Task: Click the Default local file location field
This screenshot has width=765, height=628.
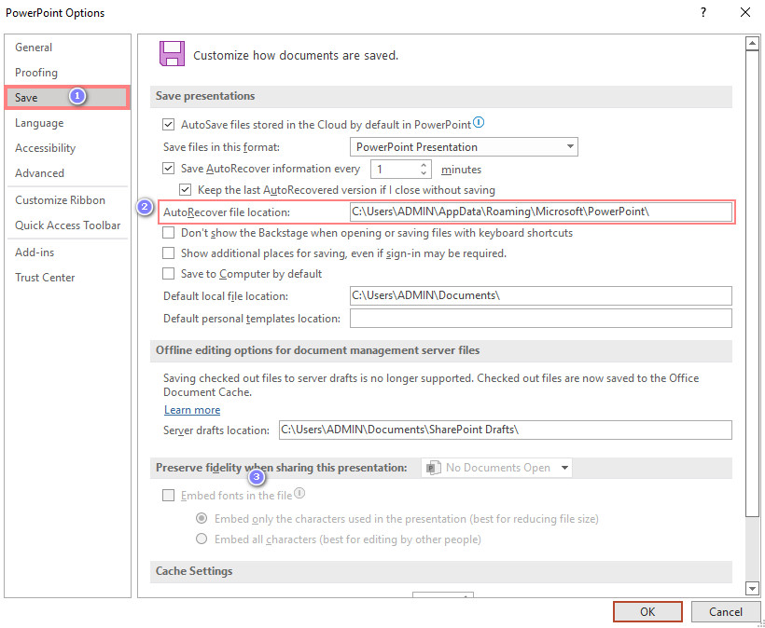Action: [x=540, y=295]
